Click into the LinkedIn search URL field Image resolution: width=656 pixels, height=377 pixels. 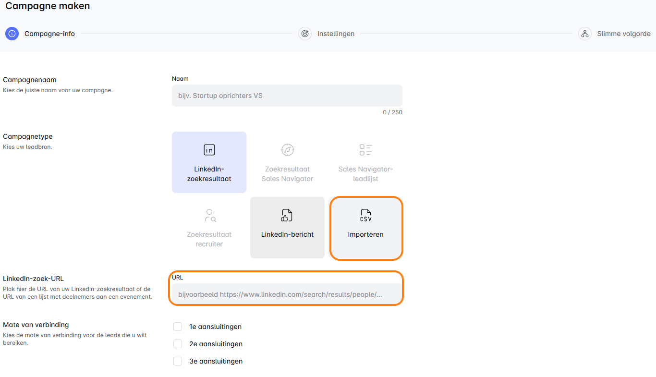(x=287, y=294)
